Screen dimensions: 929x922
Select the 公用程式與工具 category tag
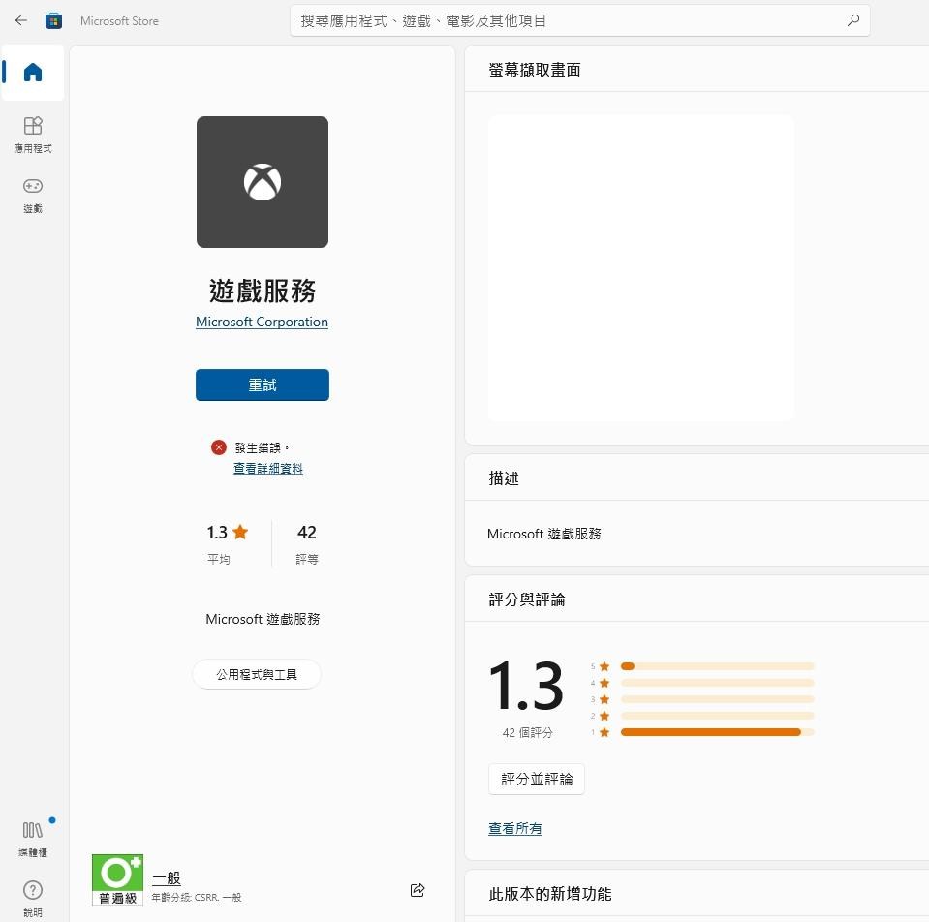coord(257,674)
